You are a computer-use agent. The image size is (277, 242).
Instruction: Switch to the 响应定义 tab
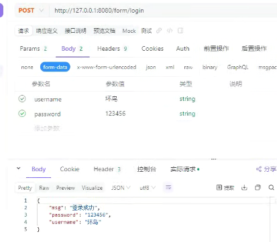click(x=46, y=31)
